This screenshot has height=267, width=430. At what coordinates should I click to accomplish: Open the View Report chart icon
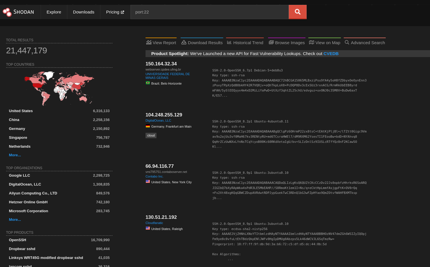149,42
